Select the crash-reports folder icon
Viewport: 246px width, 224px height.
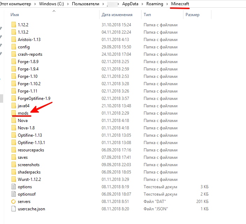point(14,54)
